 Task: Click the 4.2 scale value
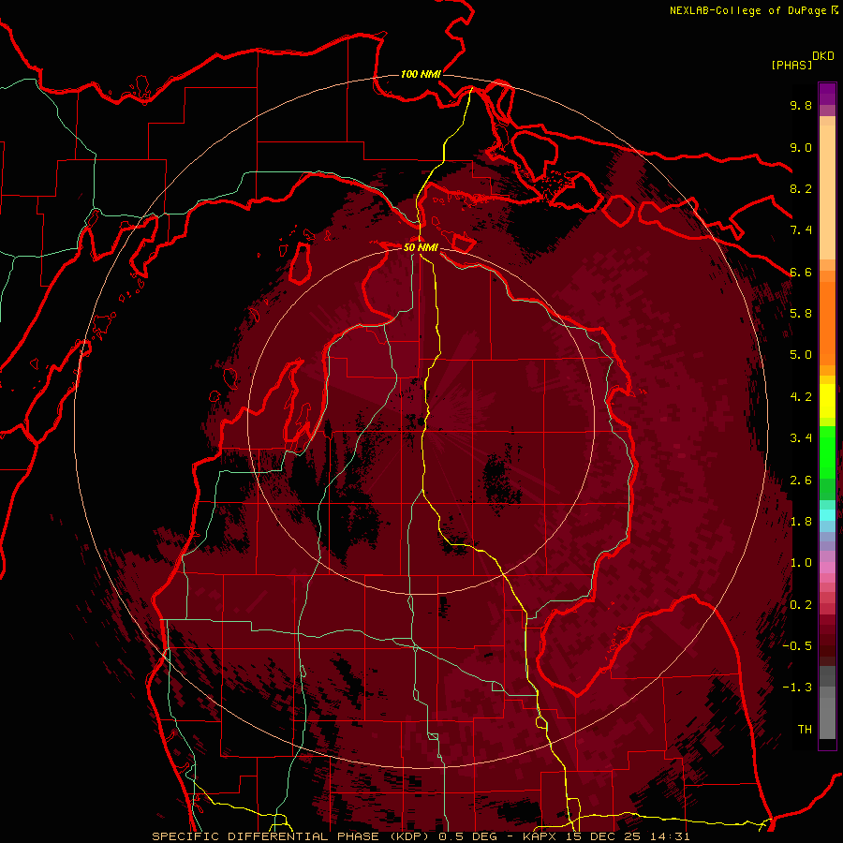[x=801, y=397]
